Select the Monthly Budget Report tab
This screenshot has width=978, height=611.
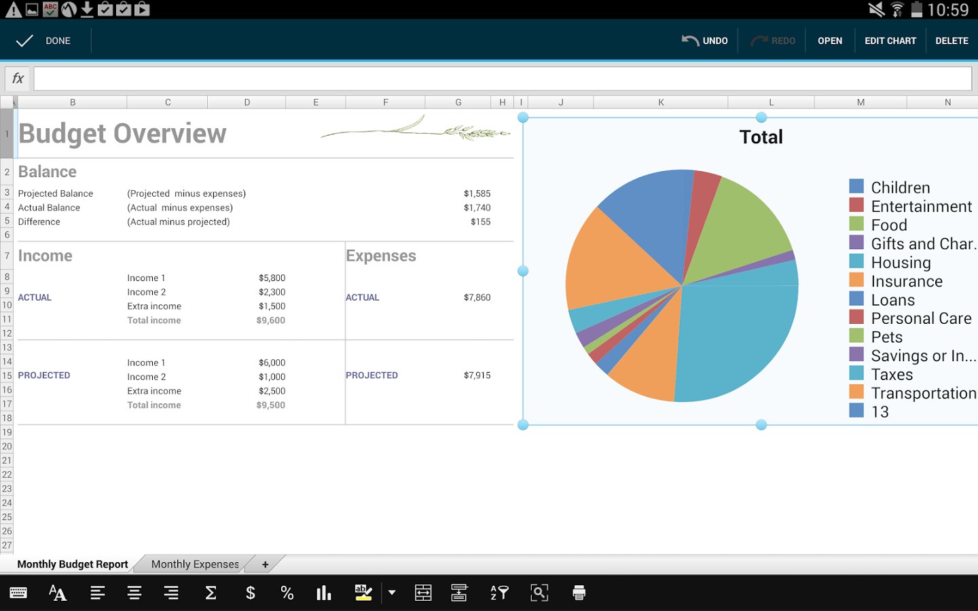[72, 564]
